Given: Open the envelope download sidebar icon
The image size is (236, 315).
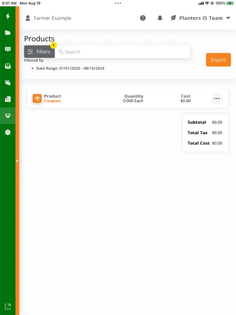Looking at the screenshot, I should tap(8, 66).
